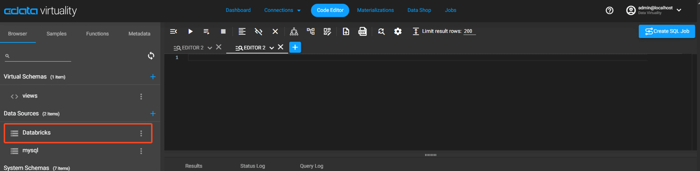Click the refresh-search icon in the toolbar
This screenshot has height=171, width=700.
pos(381,31)
